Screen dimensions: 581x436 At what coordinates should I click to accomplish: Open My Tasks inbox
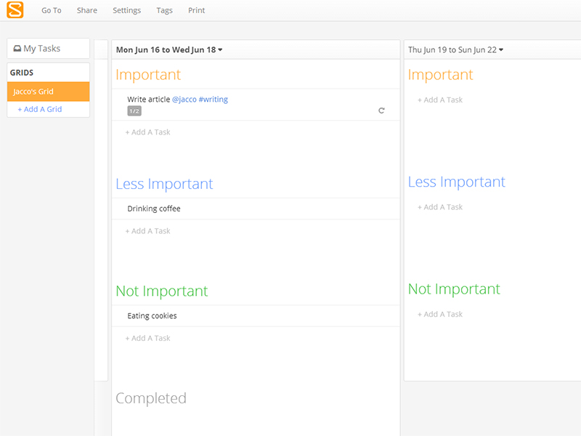click(x=48, y=49)
